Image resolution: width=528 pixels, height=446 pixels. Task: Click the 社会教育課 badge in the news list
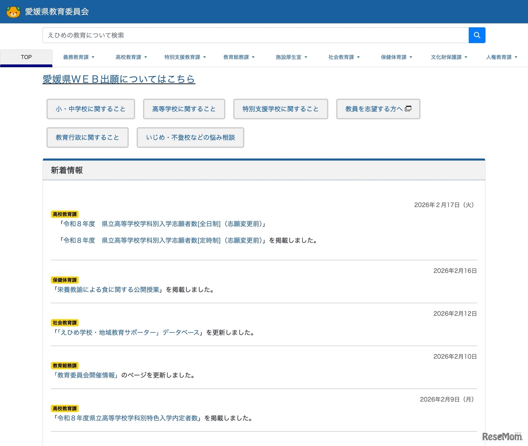pyautogui.click(x=64, y=323)
